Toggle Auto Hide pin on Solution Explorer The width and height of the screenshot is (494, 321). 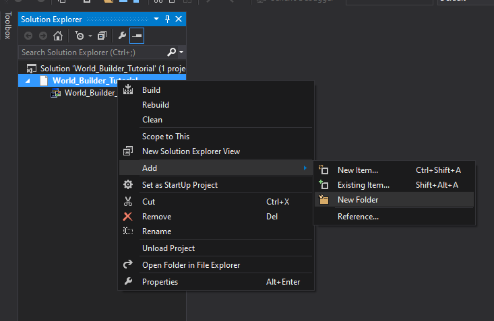pyautogui.click(x=168, y=20)
